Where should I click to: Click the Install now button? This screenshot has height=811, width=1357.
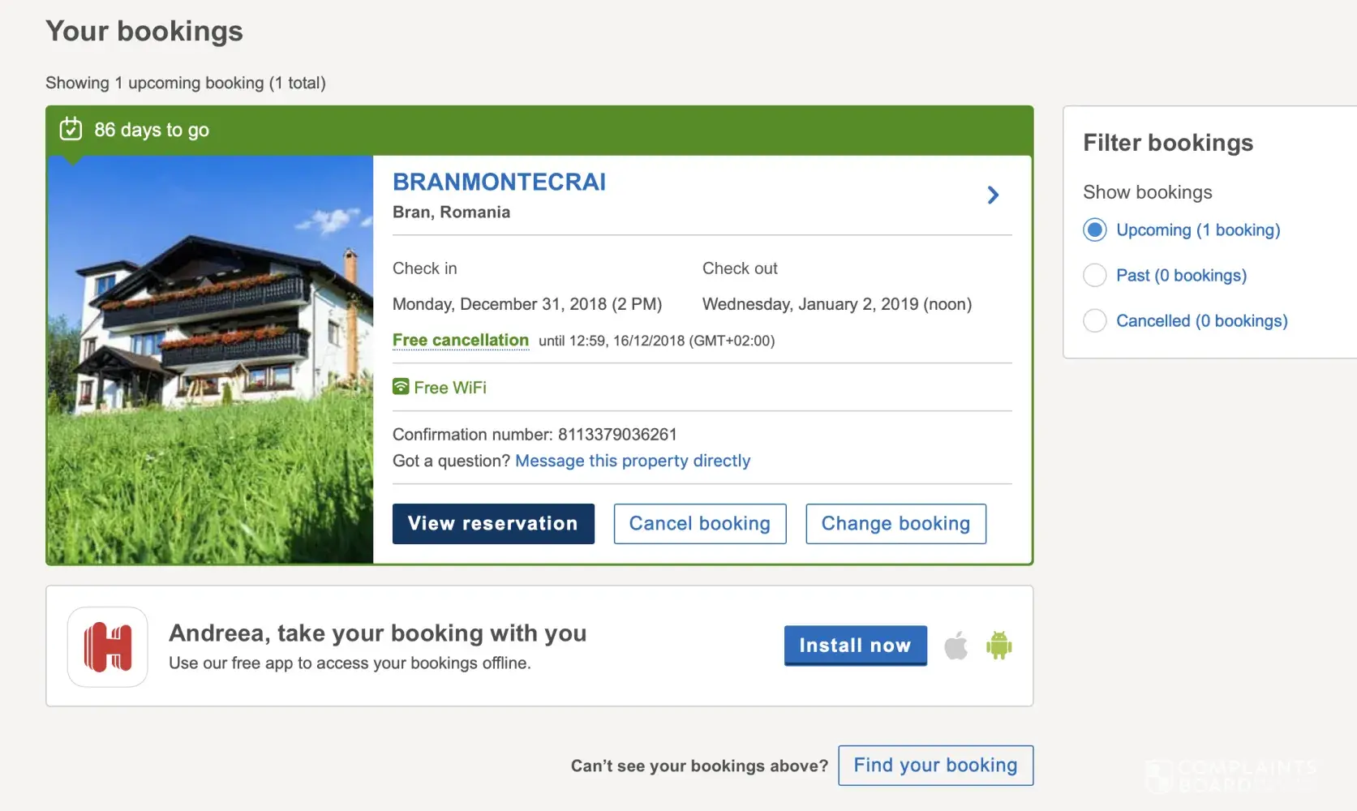pos(855,646)
